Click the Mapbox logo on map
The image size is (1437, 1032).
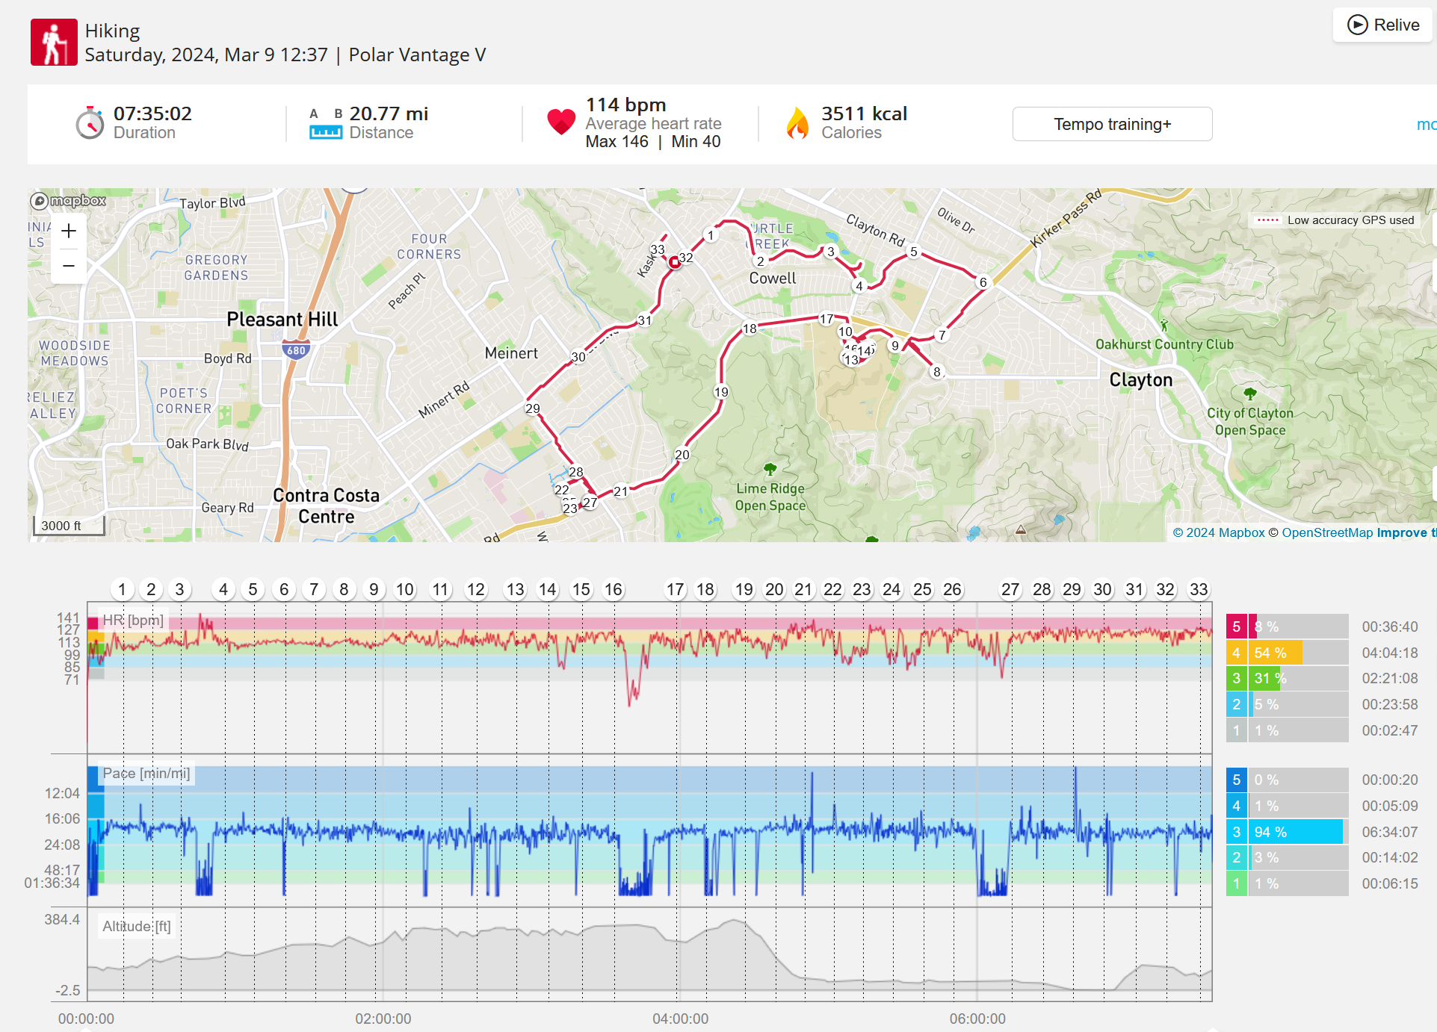[x=68, y=201]
